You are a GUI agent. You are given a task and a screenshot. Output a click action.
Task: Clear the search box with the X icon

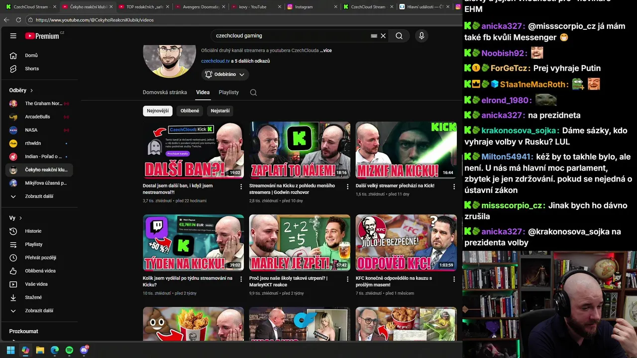(383, 36)
